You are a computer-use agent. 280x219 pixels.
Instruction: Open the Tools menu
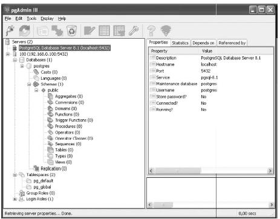click(x=31, y=19)
